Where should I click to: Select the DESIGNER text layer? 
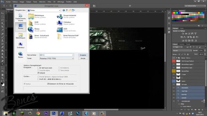click(191, 88)
